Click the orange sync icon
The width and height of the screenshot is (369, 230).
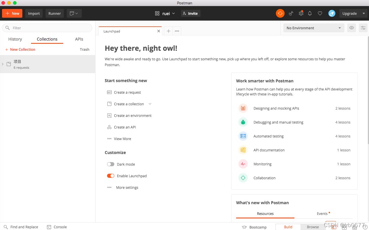click(x=280, y=13)
